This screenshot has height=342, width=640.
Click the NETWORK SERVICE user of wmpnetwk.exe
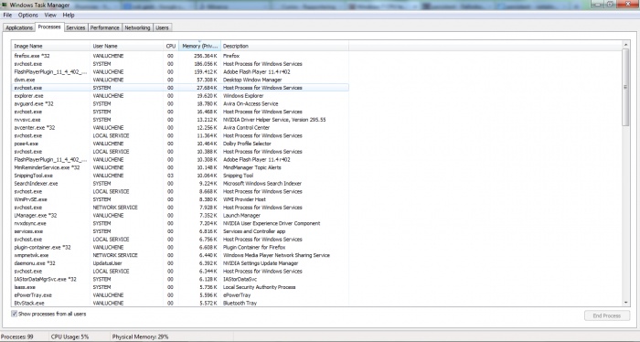[115, 255]
